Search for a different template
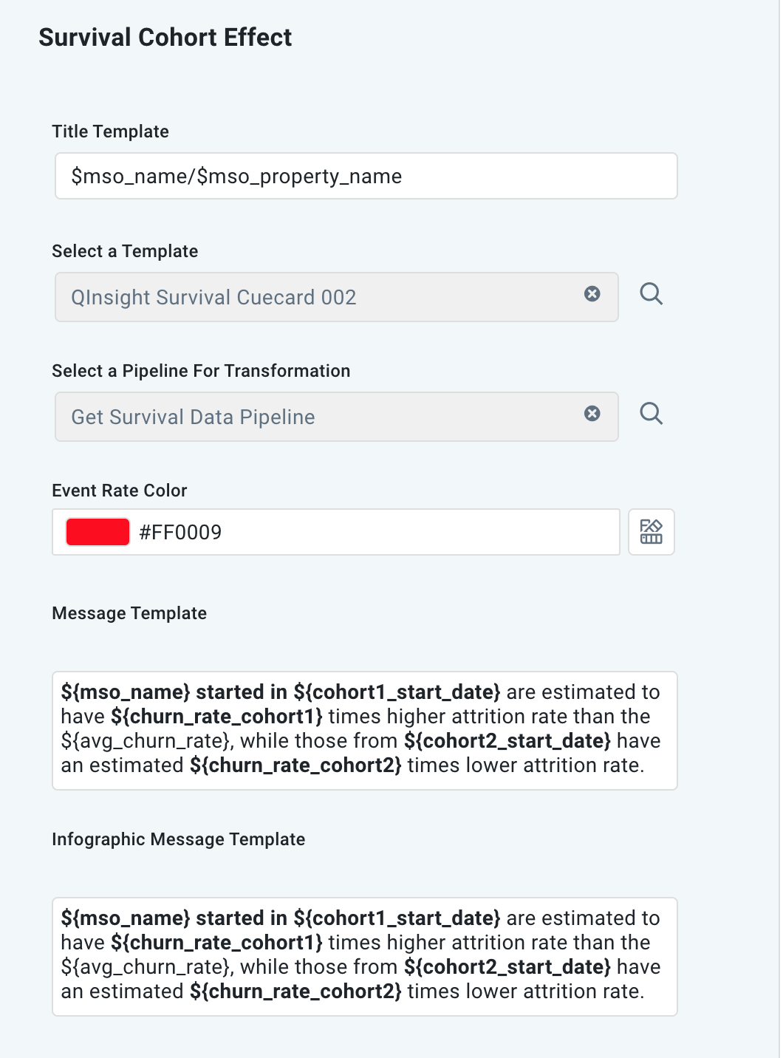This screenshot has height=1058, width=783. (652, 294)
